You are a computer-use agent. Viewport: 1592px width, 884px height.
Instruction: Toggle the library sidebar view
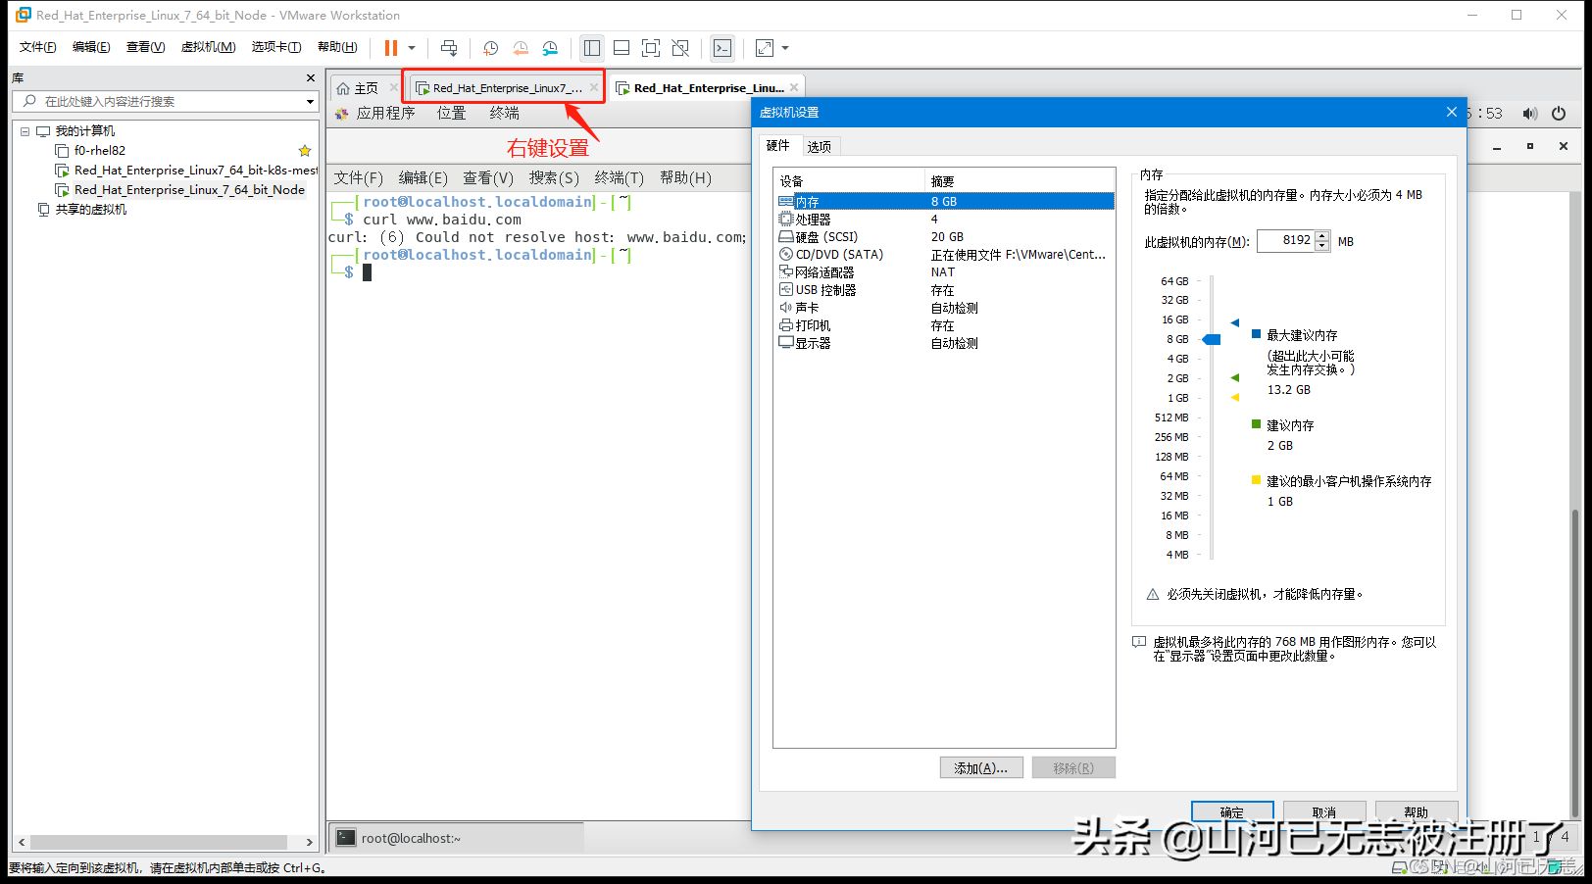point(591,47)
